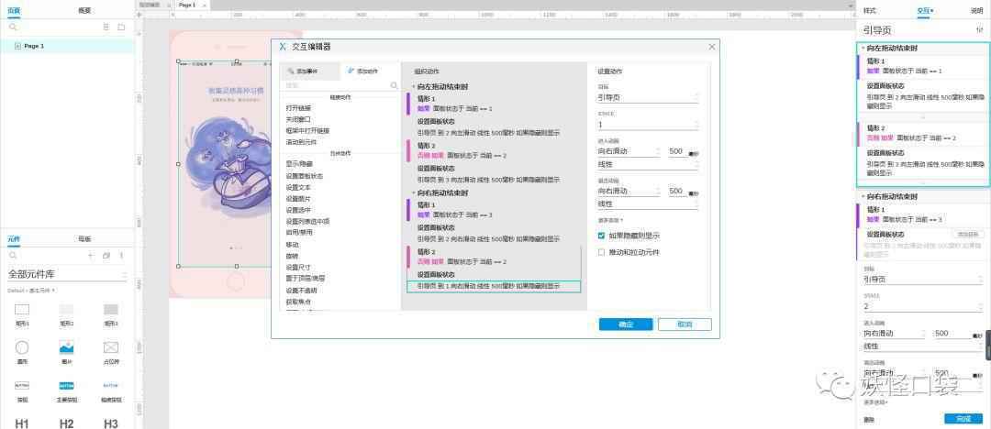Choose the 显示/隐藏 action

(x=299, y=164)
